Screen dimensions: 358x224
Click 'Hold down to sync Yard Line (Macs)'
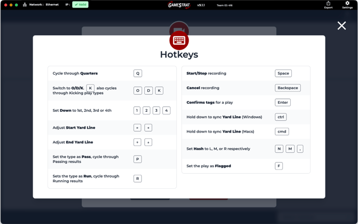click(x=220, y=132)
